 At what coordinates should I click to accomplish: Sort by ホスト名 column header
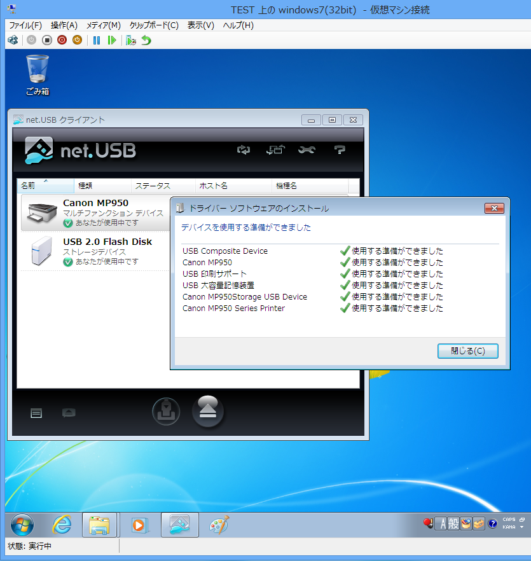pos(233,186)
